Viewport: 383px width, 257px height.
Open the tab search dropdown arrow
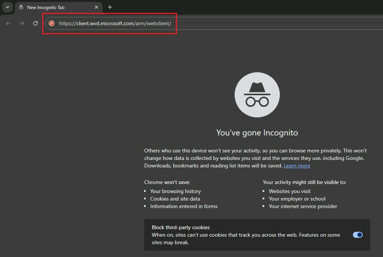(x=8, y=7)
